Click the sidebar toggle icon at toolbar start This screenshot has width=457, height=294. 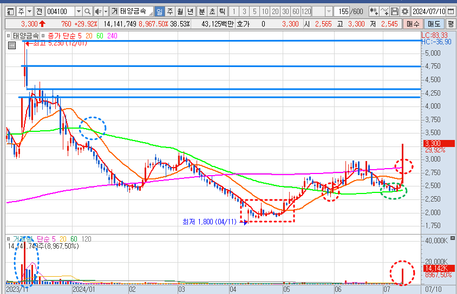(x=11, y=12)
